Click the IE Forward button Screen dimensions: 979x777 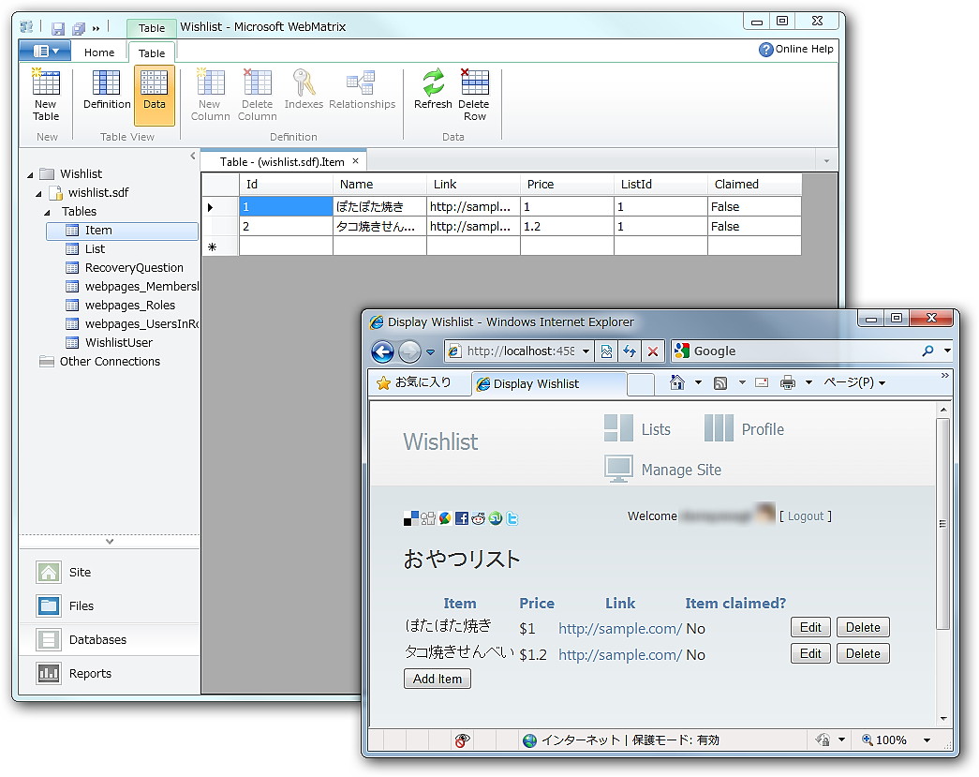pos(409,351)
